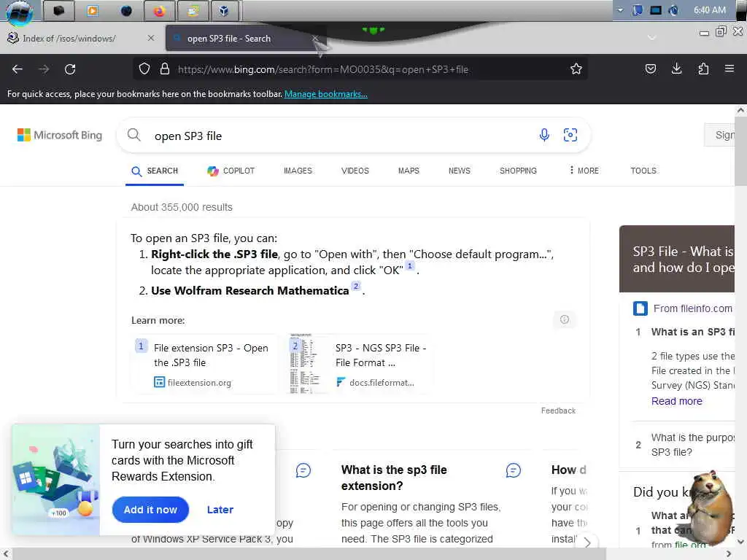Start voice search with microphone icon

(x=544, y=135)
